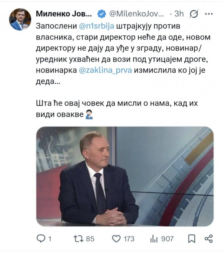Screen dimensions: 223x253
Task: Open view analytics bar chart icon
Action: [x=153, y=238]
